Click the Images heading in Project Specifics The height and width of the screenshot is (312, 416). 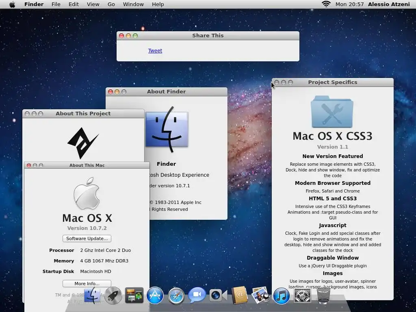333,273
